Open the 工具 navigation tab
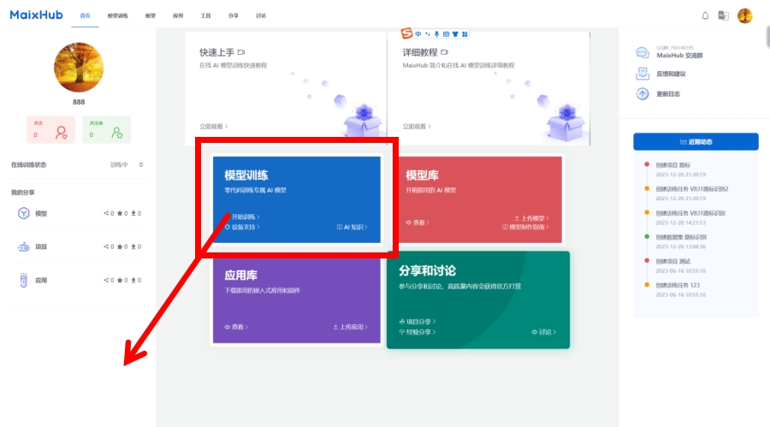770x427 pixels. click(205, 15)
